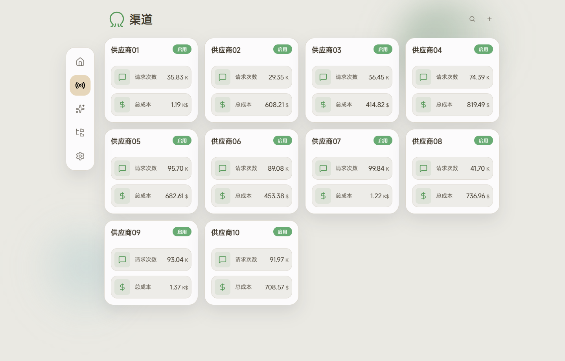Image resolution: width=565 pixels, height=361 pixels.
Task: Open the 供应商03 card title
Action: (326, 50)
